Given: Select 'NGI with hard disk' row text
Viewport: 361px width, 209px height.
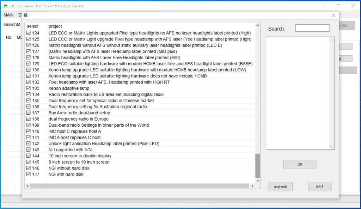Looking at the screenshot, I should (66, 174).
